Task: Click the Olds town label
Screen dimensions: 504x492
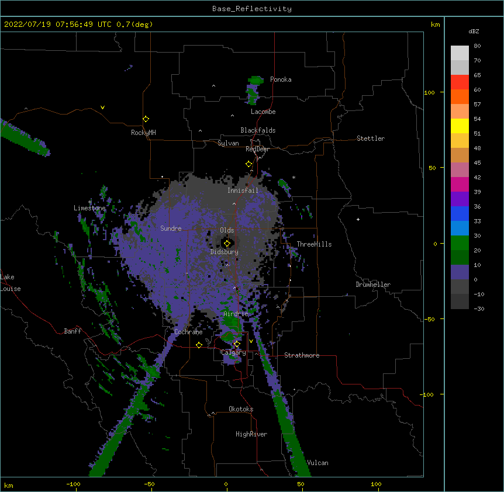Action: tap(227, 230)
